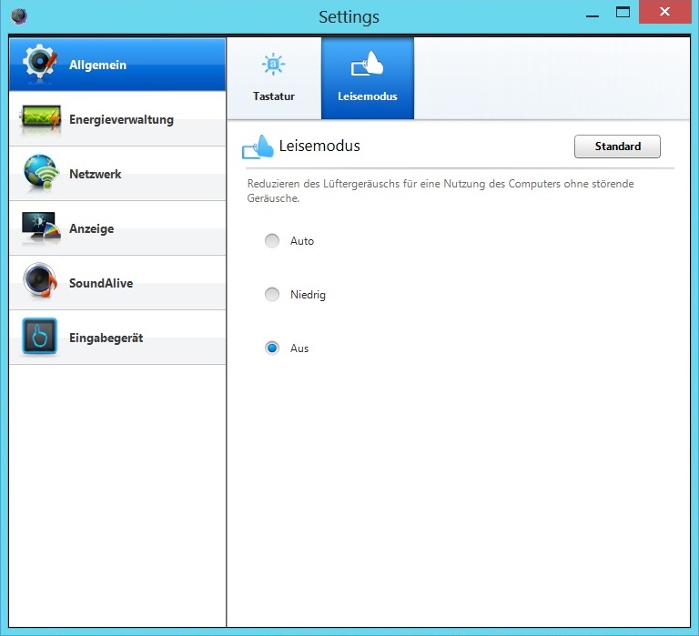
Task: Open the Allgemein category label
Action: [97, 66]
